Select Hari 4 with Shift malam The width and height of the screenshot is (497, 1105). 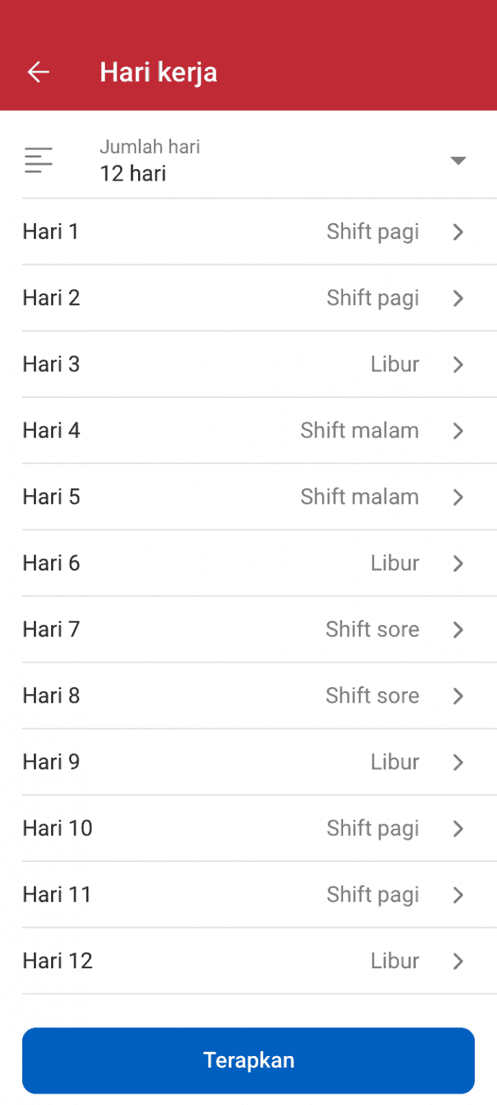(x=248, y=430)
